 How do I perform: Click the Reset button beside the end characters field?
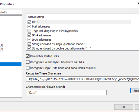(x=135, y=90)
